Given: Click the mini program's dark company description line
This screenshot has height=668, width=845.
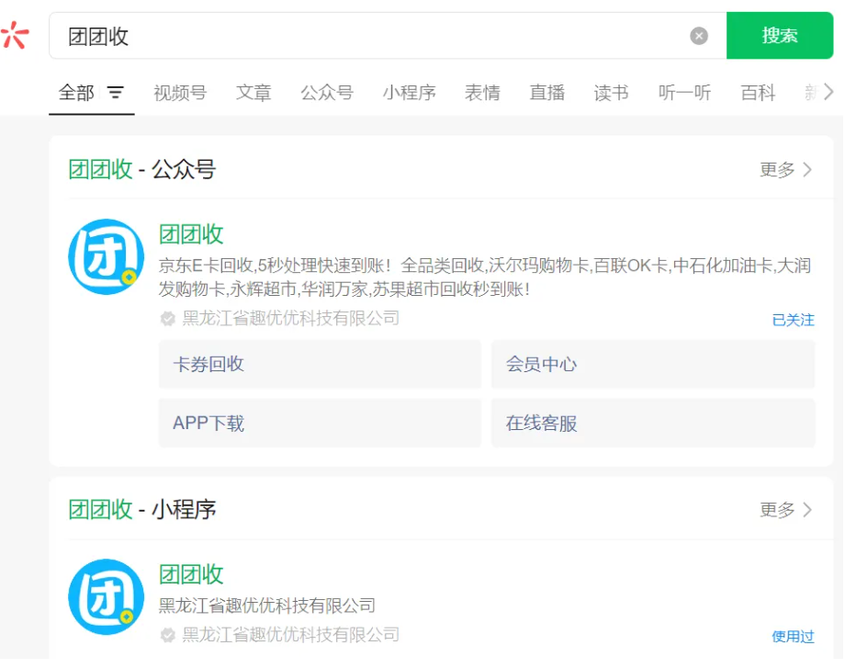Looking at the screenshot, I should coord(267,606).
